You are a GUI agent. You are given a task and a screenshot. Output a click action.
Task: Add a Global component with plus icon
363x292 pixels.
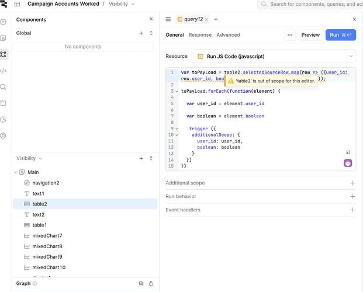(x=141, y=33)
